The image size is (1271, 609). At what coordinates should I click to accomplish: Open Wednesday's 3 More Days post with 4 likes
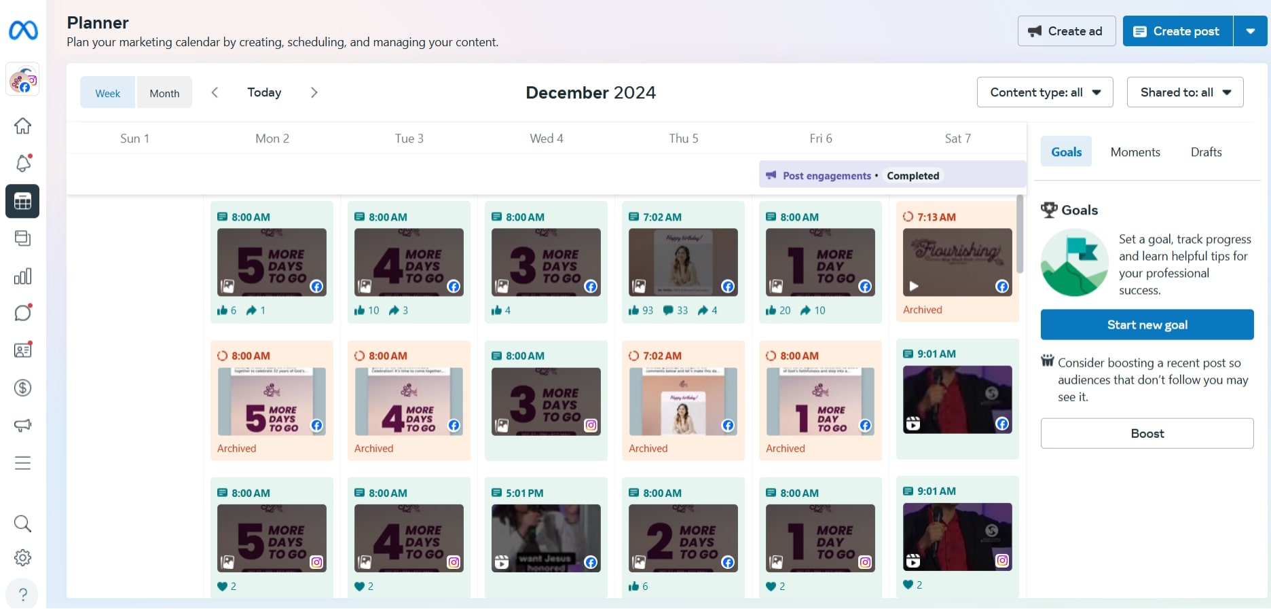[x=546, y=262]
